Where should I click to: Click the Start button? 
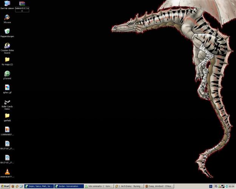click(5, 186)
